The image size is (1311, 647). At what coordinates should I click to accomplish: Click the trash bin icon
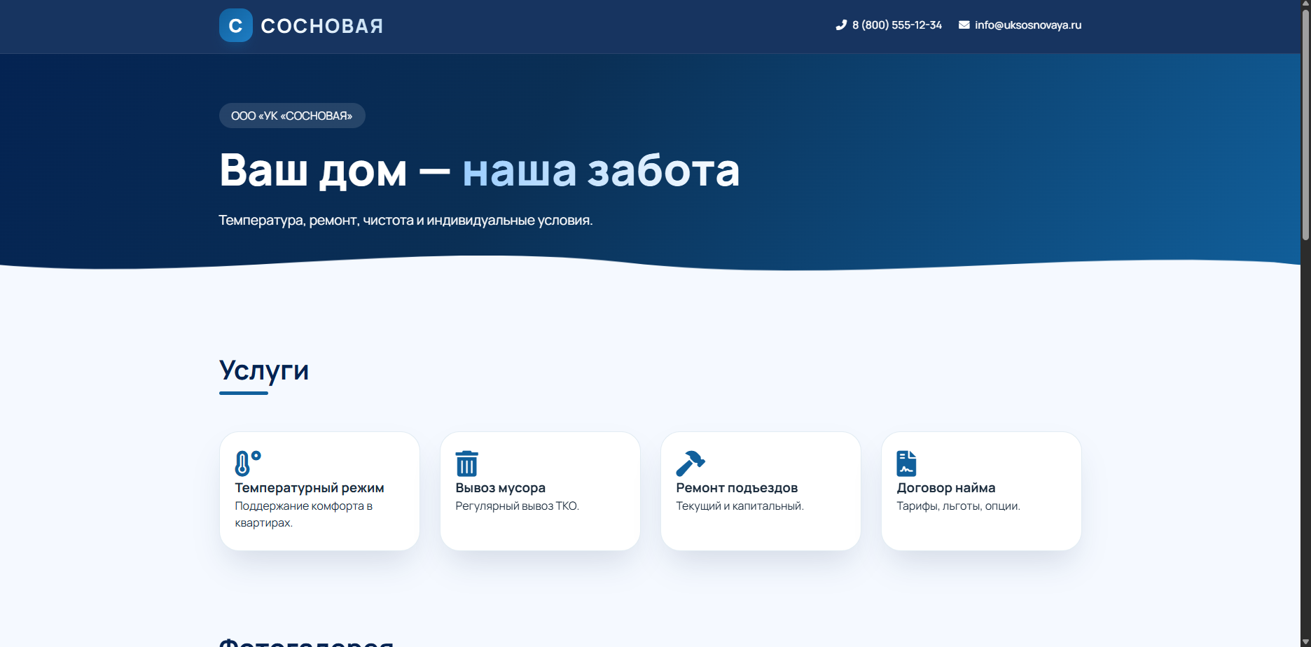[466, 463]
